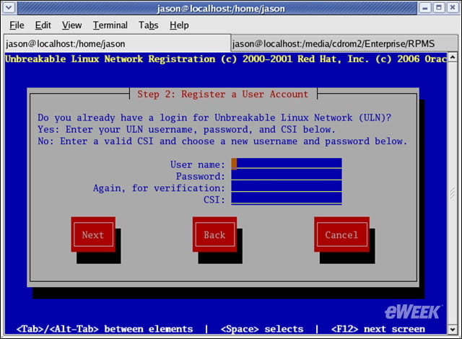Maximize the terminal window
Image resolution: width=462 pixels, height=339 pixels.
tap(439, 8)
